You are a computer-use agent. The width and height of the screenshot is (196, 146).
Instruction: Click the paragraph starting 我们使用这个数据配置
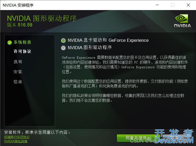pos(125,84)
